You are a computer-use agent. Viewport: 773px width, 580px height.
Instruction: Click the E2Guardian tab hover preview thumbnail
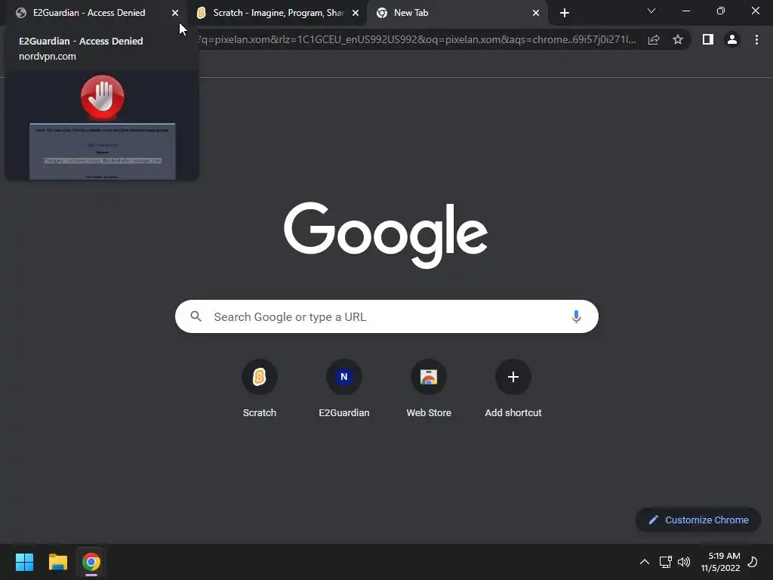[x=102, y=126]
